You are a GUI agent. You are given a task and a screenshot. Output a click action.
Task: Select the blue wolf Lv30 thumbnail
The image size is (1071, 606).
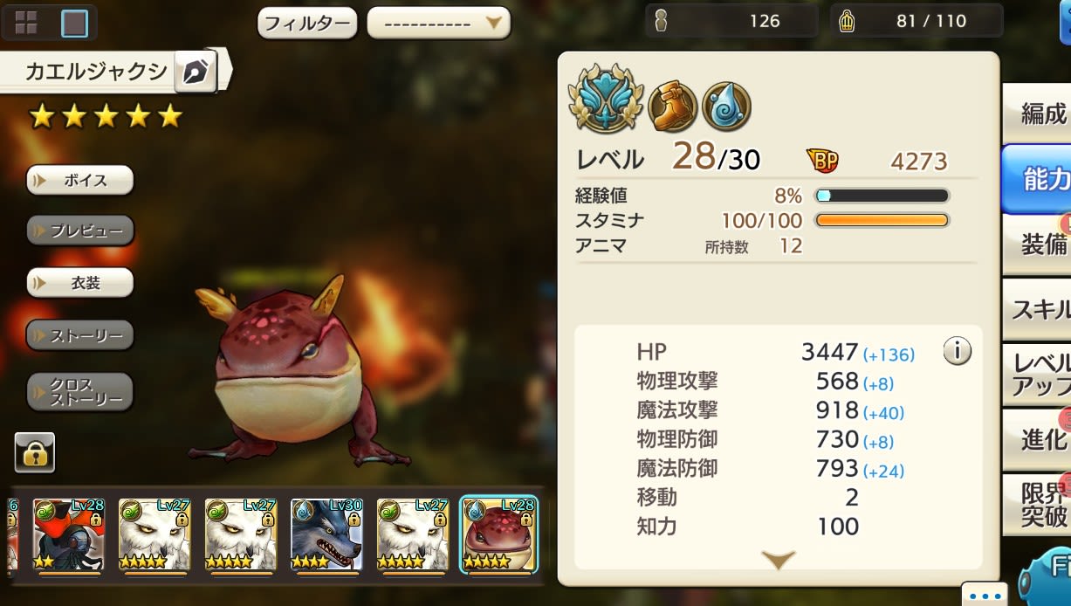pyautogui.click(x=326, y=534)
